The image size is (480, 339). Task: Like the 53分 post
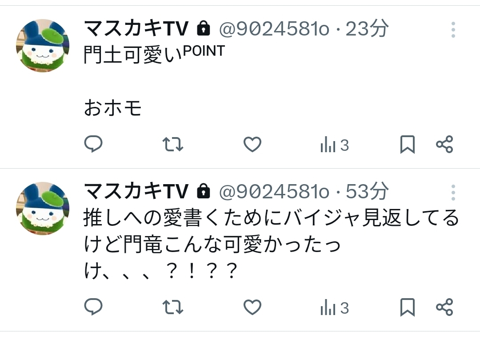pos(253,307)
